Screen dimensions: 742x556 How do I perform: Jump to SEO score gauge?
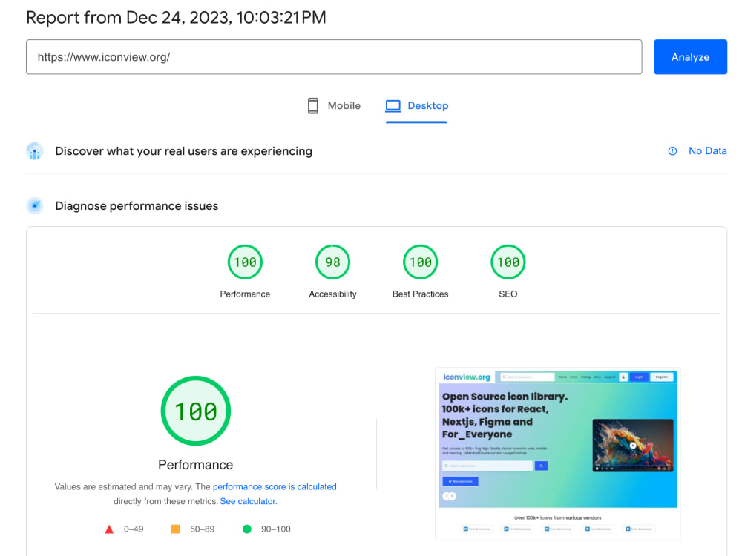click(508, 262)
